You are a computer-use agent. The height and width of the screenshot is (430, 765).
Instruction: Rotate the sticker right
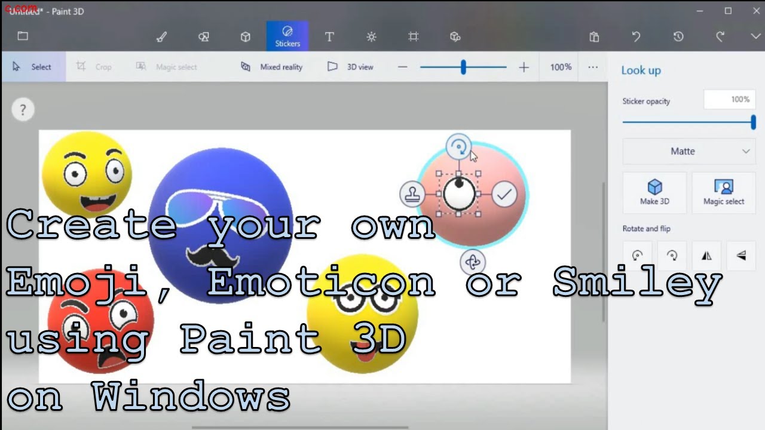click(x=672, y=256)
